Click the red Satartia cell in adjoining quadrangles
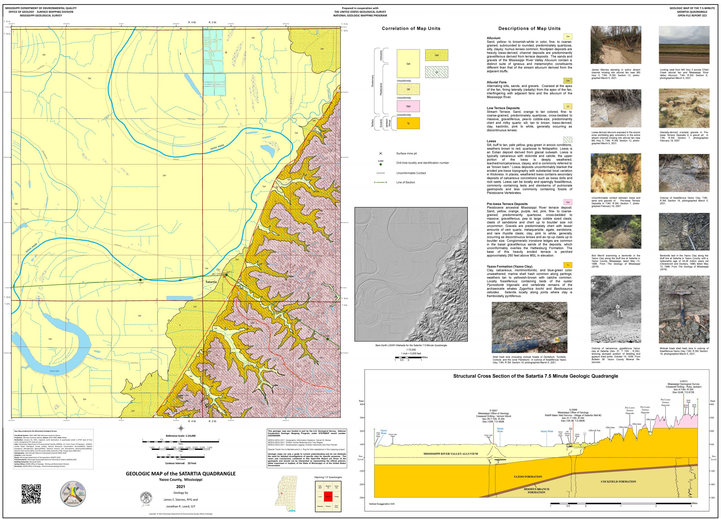 coord(328,496)
